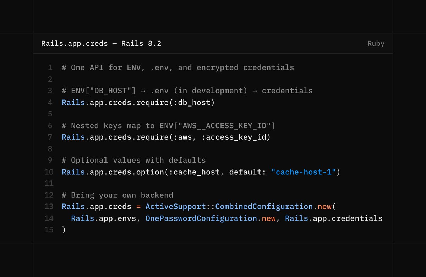Click line number 10 in the gutter
Screen dimensions: 426x277
coord(49,172)
